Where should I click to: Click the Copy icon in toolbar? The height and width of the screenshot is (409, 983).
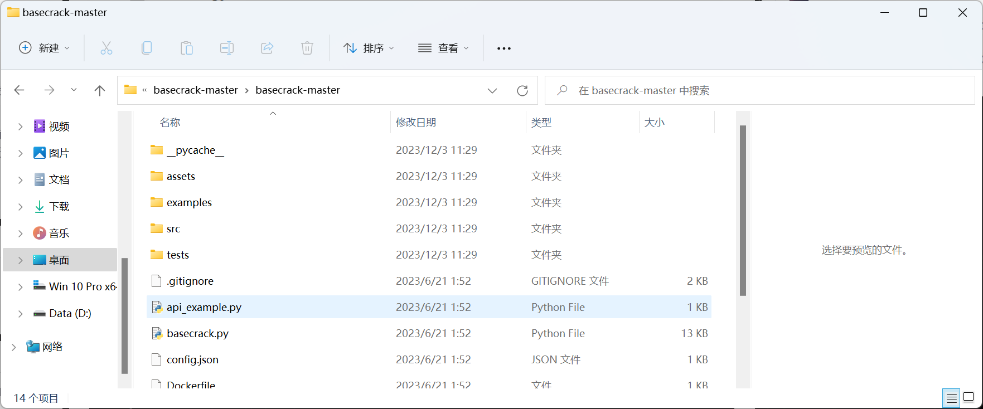click(x=147, y=48)
